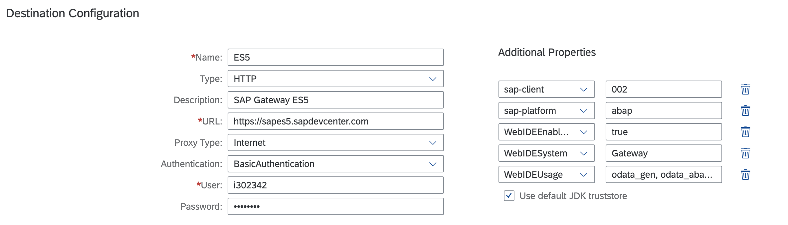788x225 pixels.
Task: Delete the sap-client property row
Action: [x=745, y=89]
